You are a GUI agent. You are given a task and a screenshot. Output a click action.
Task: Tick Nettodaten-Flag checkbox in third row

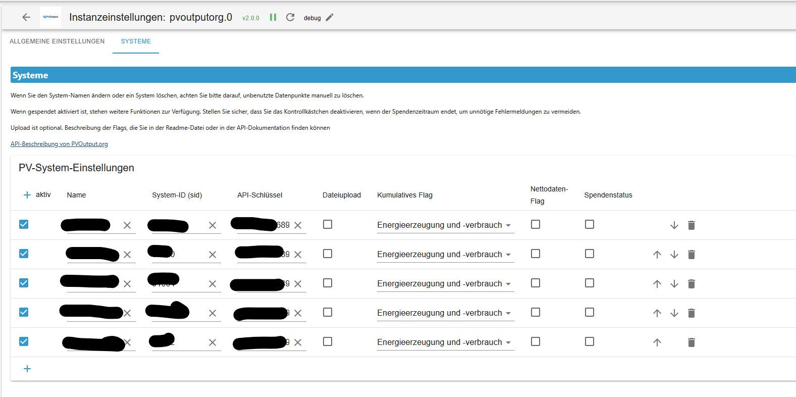tap(536, 283)
